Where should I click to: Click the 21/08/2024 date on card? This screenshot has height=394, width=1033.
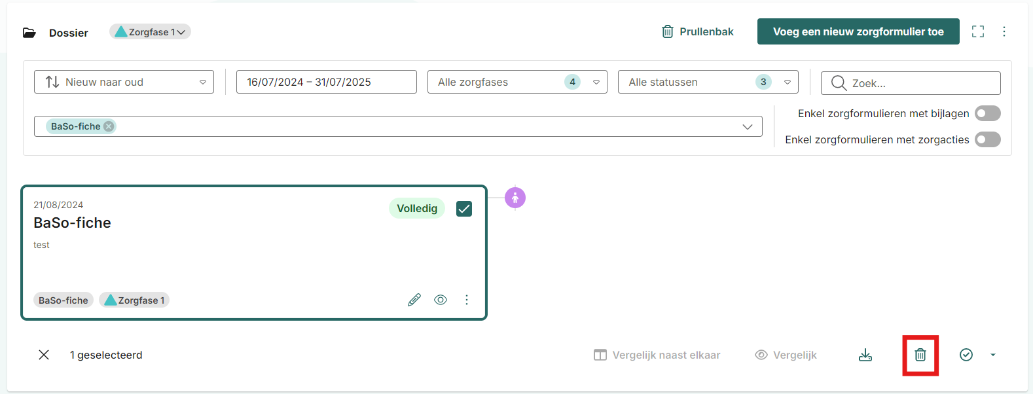pyautogui.click(x=58, y=205)
